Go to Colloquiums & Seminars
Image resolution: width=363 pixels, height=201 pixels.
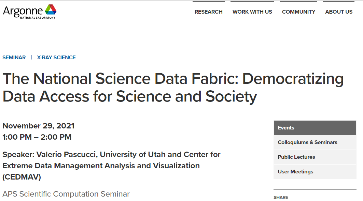click(x=315, y=142)
